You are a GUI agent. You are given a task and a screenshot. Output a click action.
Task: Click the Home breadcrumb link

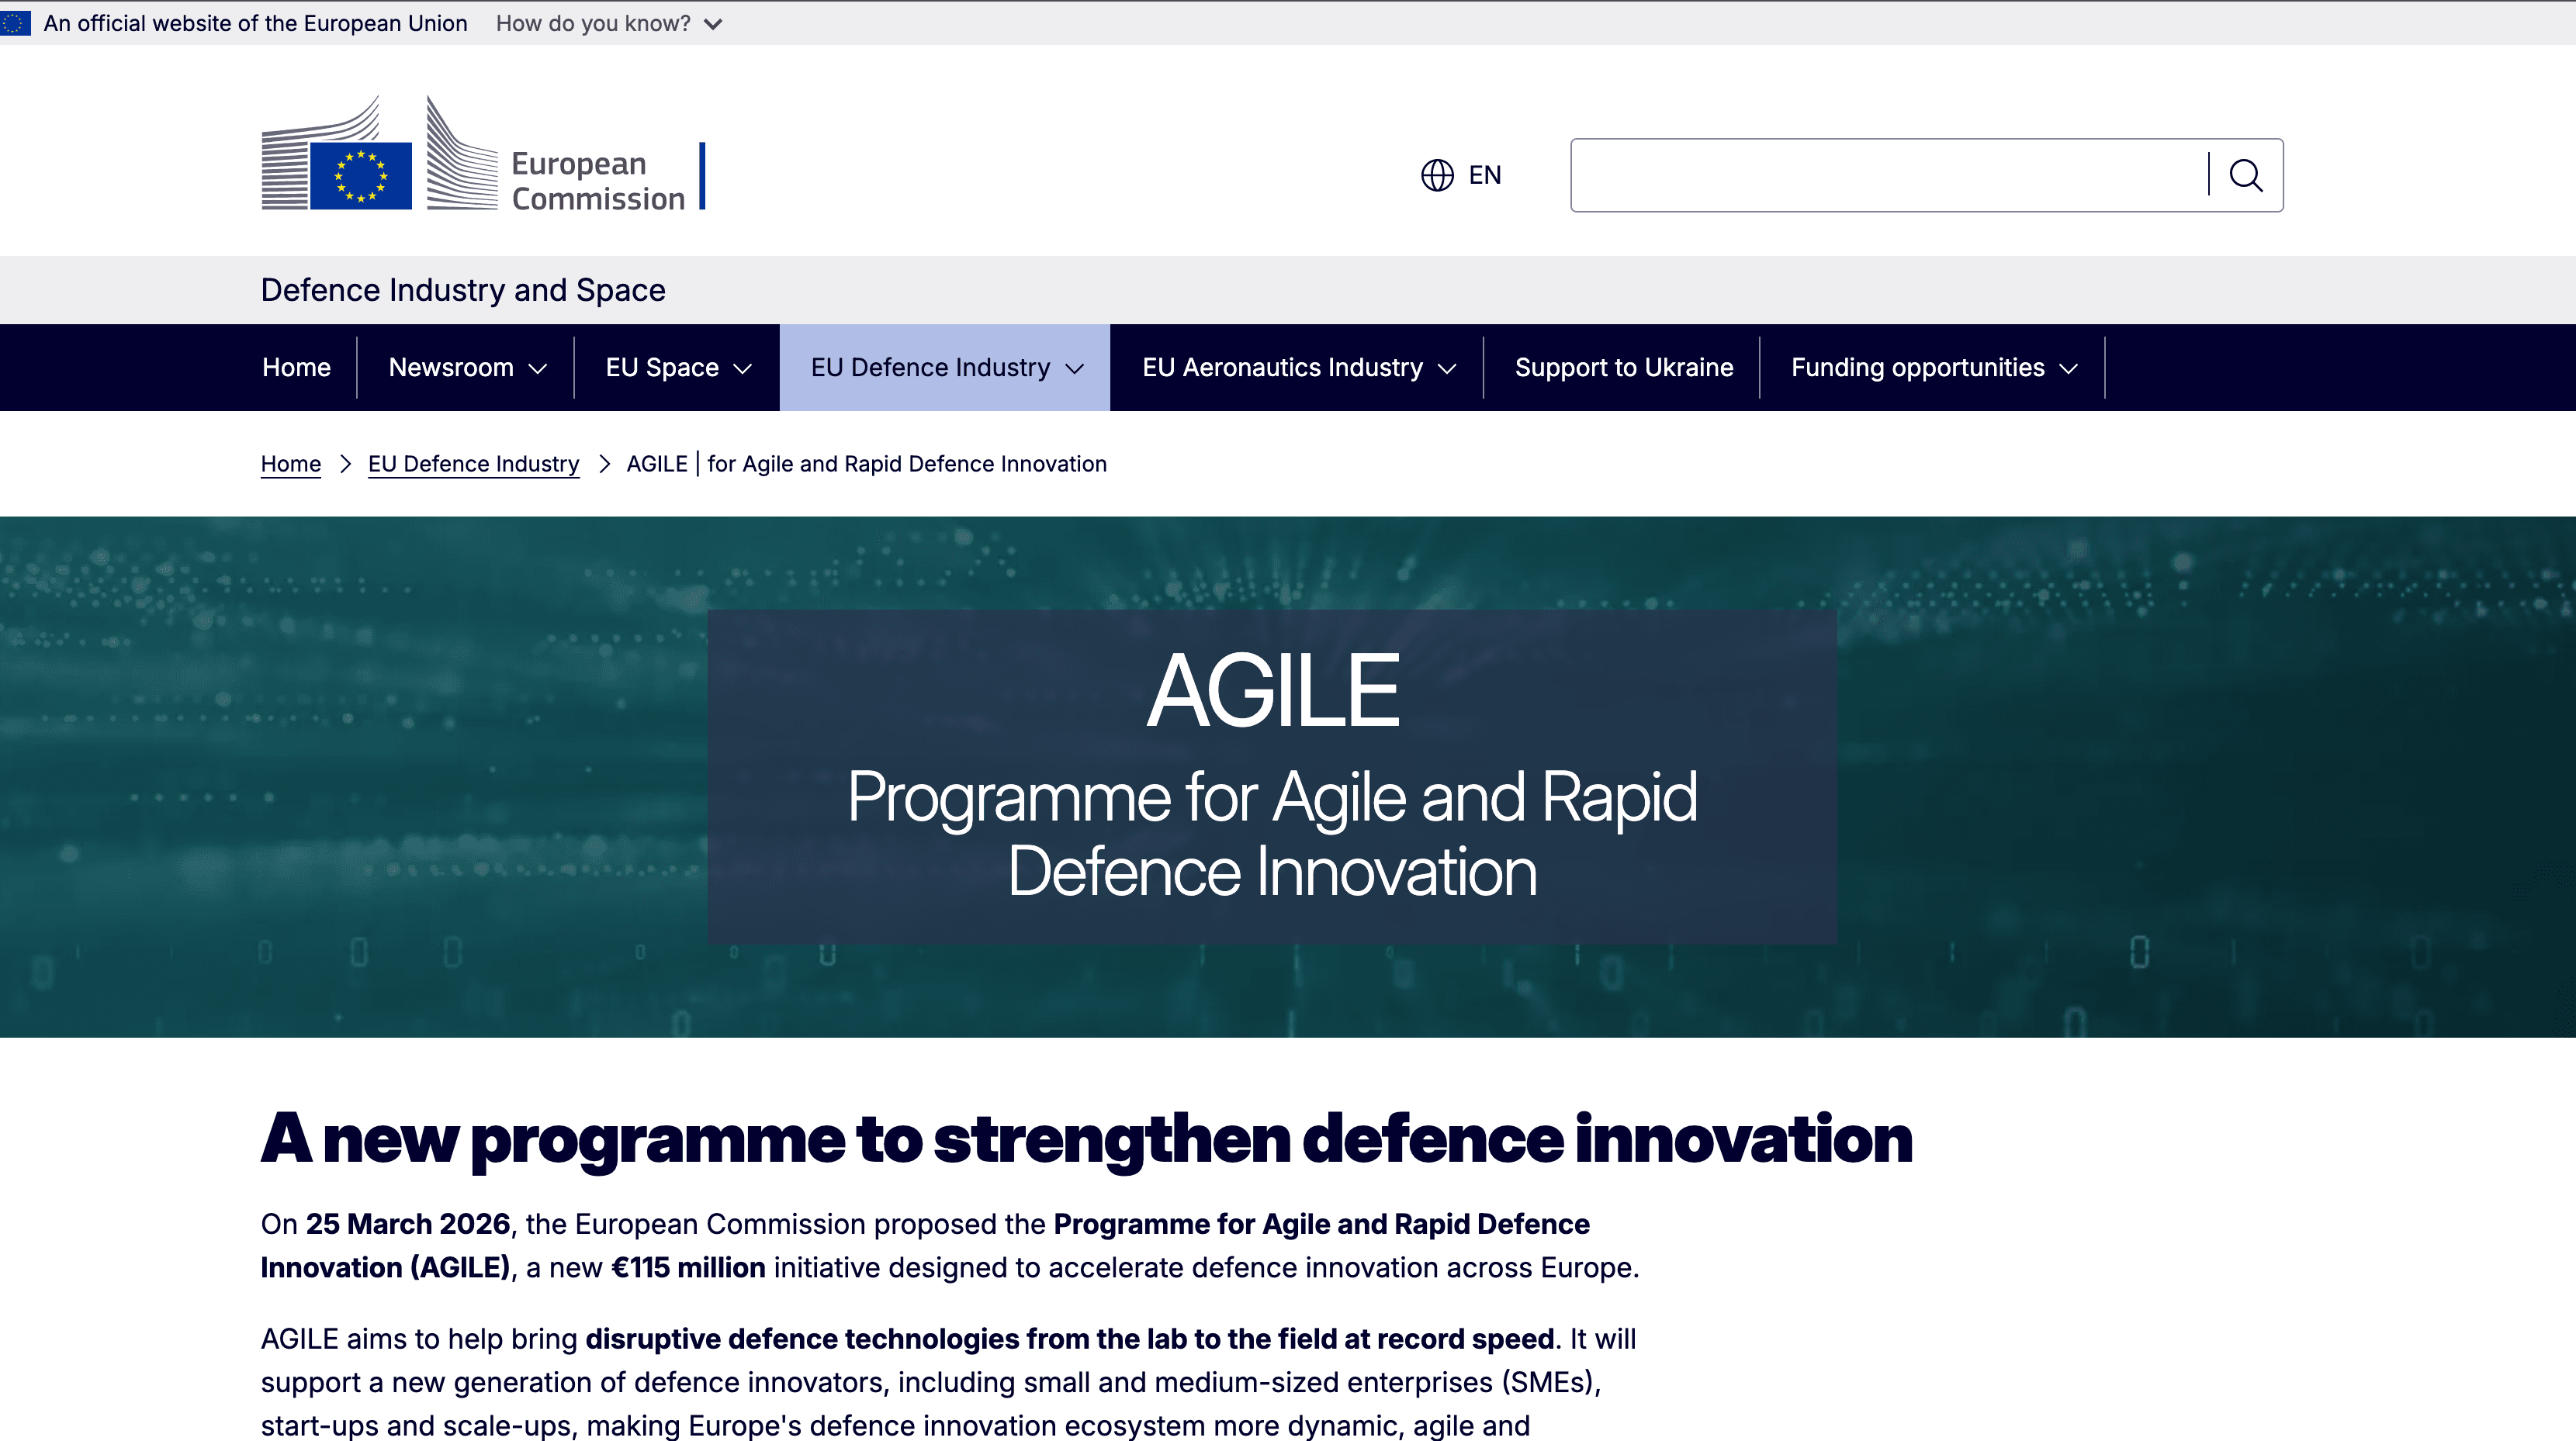click(291, 464)
